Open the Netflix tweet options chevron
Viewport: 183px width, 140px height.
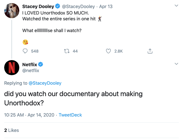point(176,64)
